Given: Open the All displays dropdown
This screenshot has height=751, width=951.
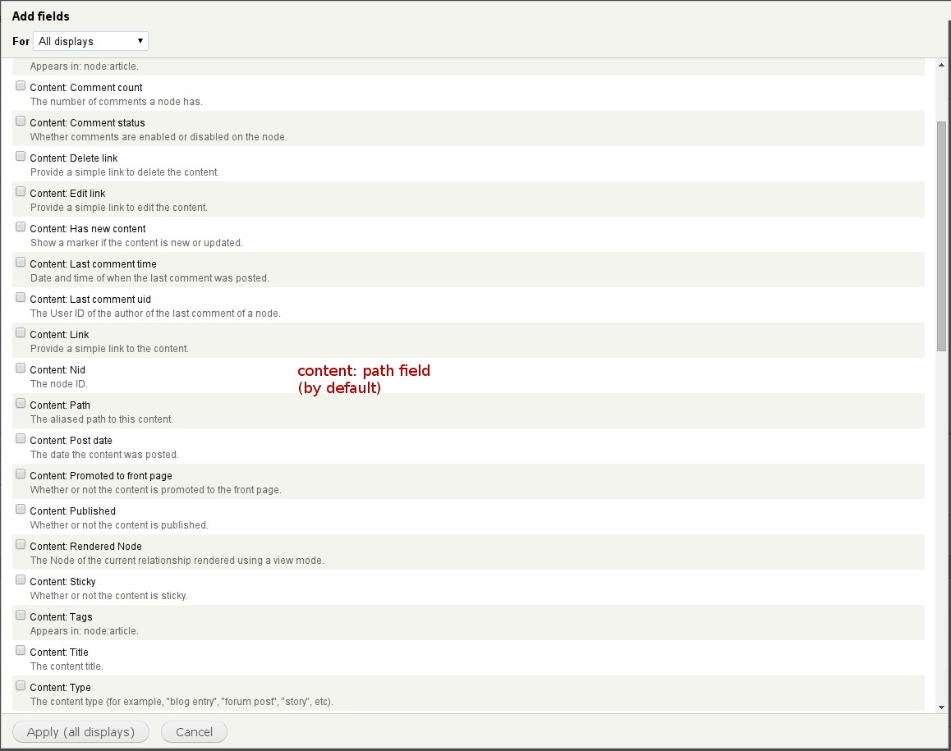Looking at the screenshot, I should coord(90,40).
